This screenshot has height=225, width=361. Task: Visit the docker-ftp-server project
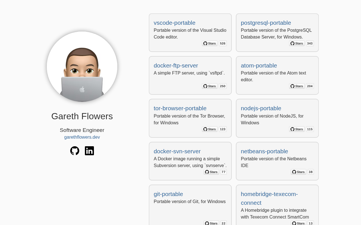click(x=176, y=66)
